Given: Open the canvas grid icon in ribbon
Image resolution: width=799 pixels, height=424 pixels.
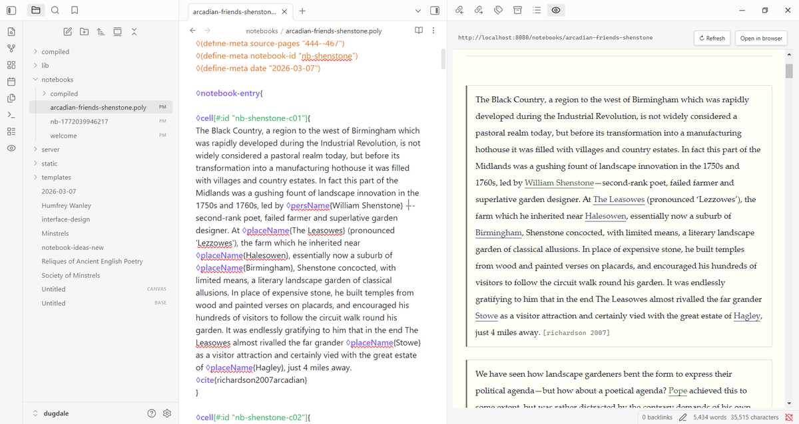Looking at the screenshot, I should click(11, 65).
